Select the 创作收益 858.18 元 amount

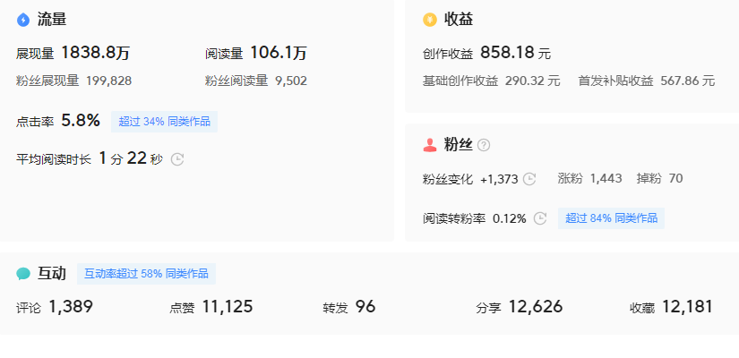coord(515,54)
